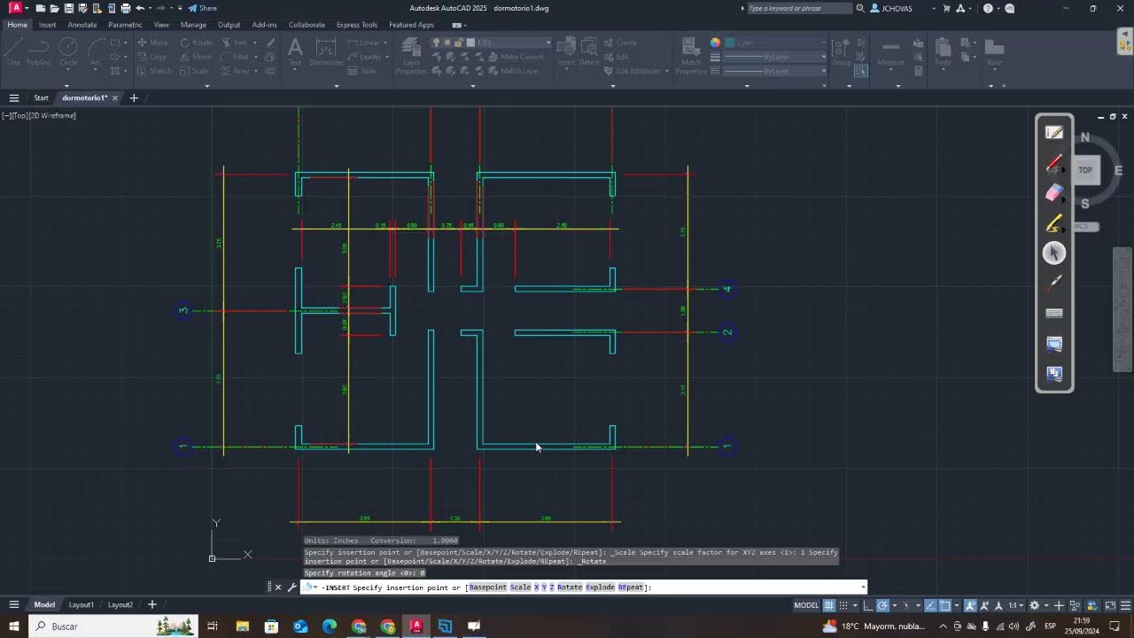Click the Stretch command
1134x638 pixels.
click(154, 71)
